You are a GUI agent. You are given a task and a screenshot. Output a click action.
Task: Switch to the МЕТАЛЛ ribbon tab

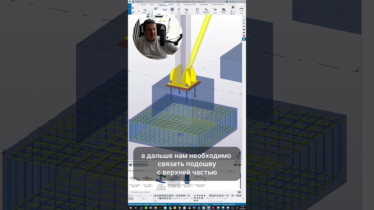click(x=143, y=4)
